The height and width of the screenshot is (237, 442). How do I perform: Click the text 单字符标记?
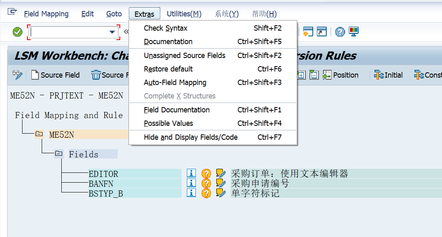[x=255, y=193]
